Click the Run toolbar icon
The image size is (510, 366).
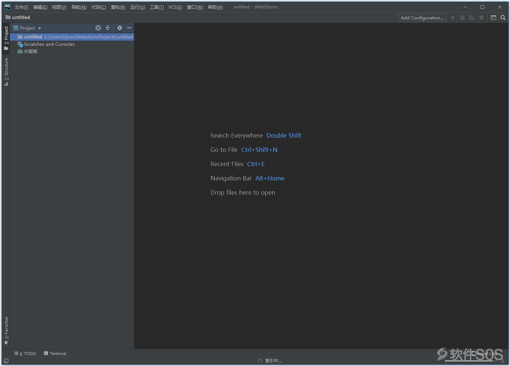453,18
